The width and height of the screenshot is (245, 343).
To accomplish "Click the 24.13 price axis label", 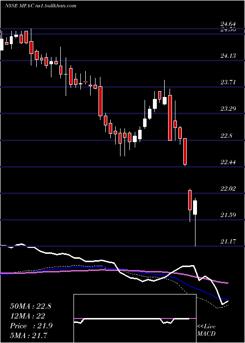I will (x=228, y=56).
